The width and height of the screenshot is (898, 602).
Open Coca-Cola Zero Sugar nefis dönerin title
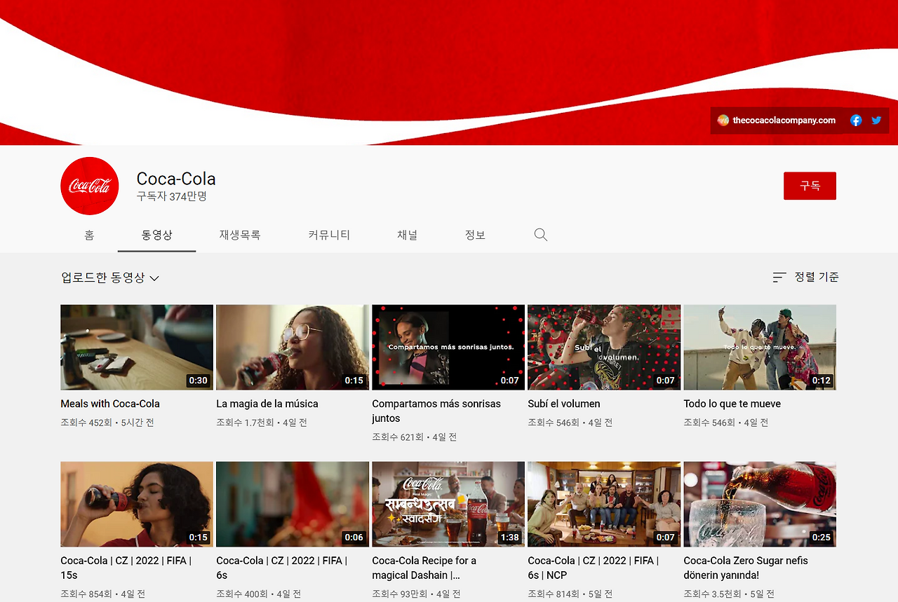(746, 568)
